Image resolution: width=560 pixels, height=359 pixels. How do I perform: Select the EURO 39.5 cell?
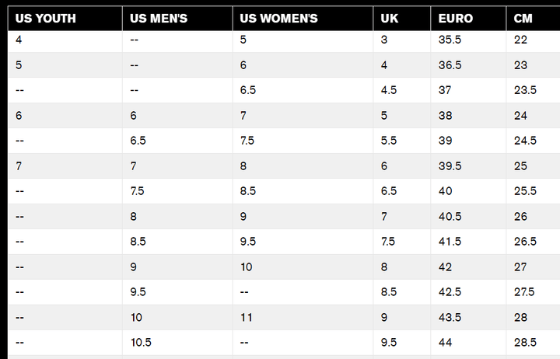[x=450, y=166]
